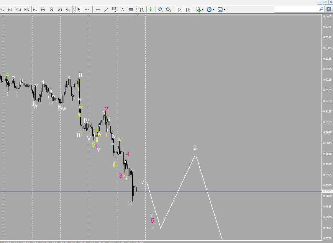Screen dimensions: 333x243
Task: Switch off the cursor arrow mode
Action: [78, 9]
